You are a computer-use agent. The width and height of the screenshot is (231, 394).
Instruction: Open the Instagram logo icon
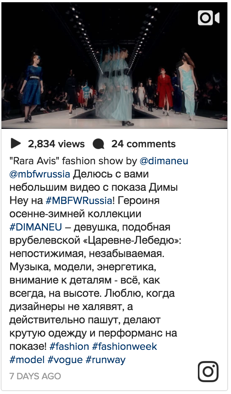208,372
